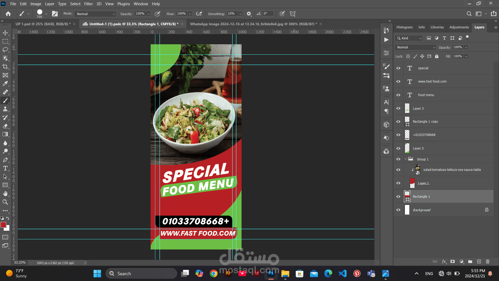This screenshot has width=499, height=281.
Task: Toggle visibility of Group 1
Action: click(x=398, y=159)
